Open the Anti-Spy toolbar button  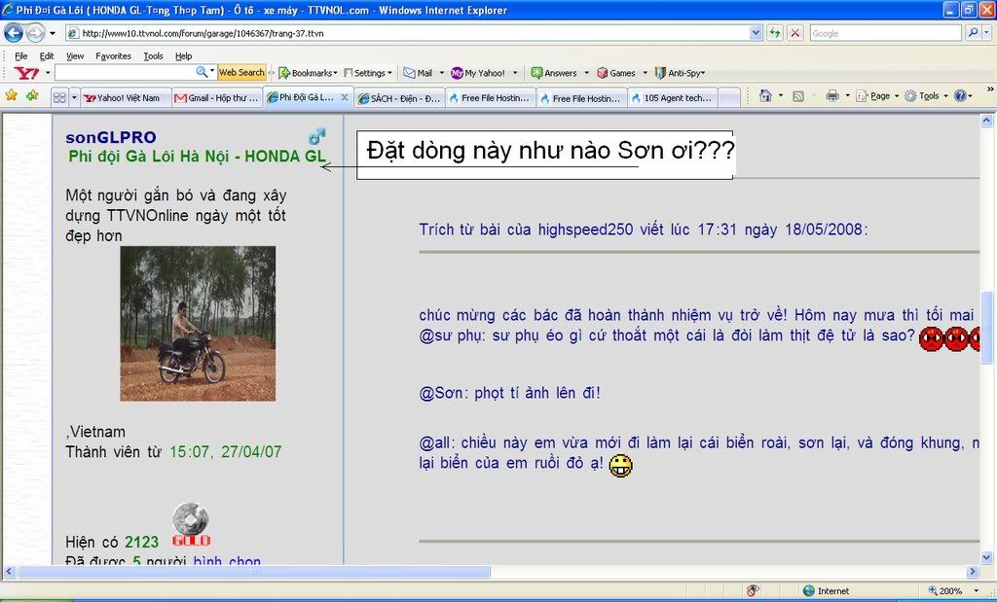point(680,73)
